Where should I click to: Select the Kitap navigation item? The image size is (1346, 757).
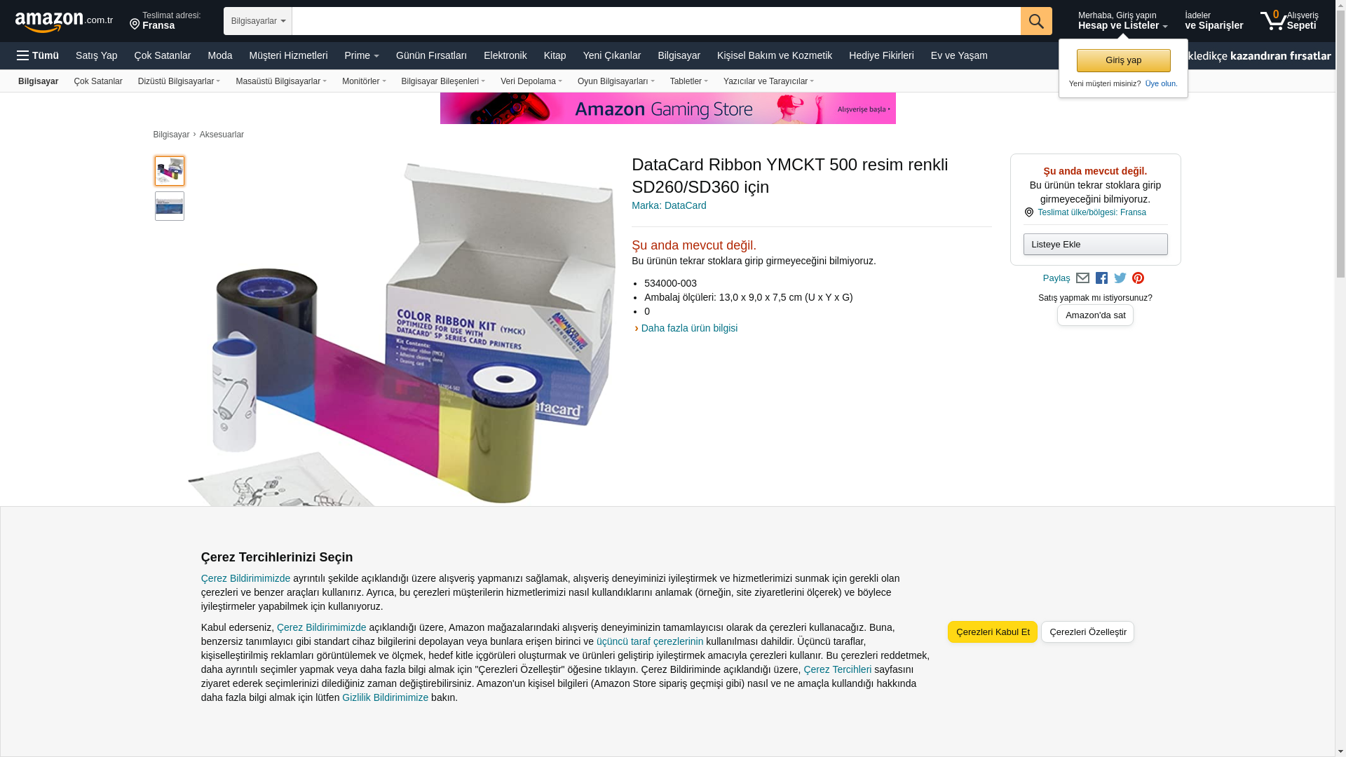tap(555, 55)
